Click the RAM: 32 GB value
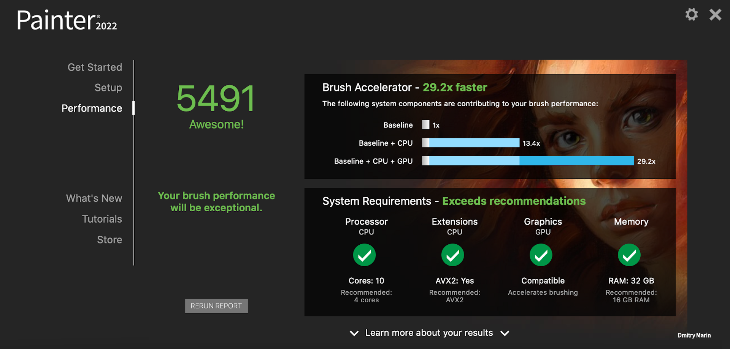730x349 pixels. coord(631,281)
